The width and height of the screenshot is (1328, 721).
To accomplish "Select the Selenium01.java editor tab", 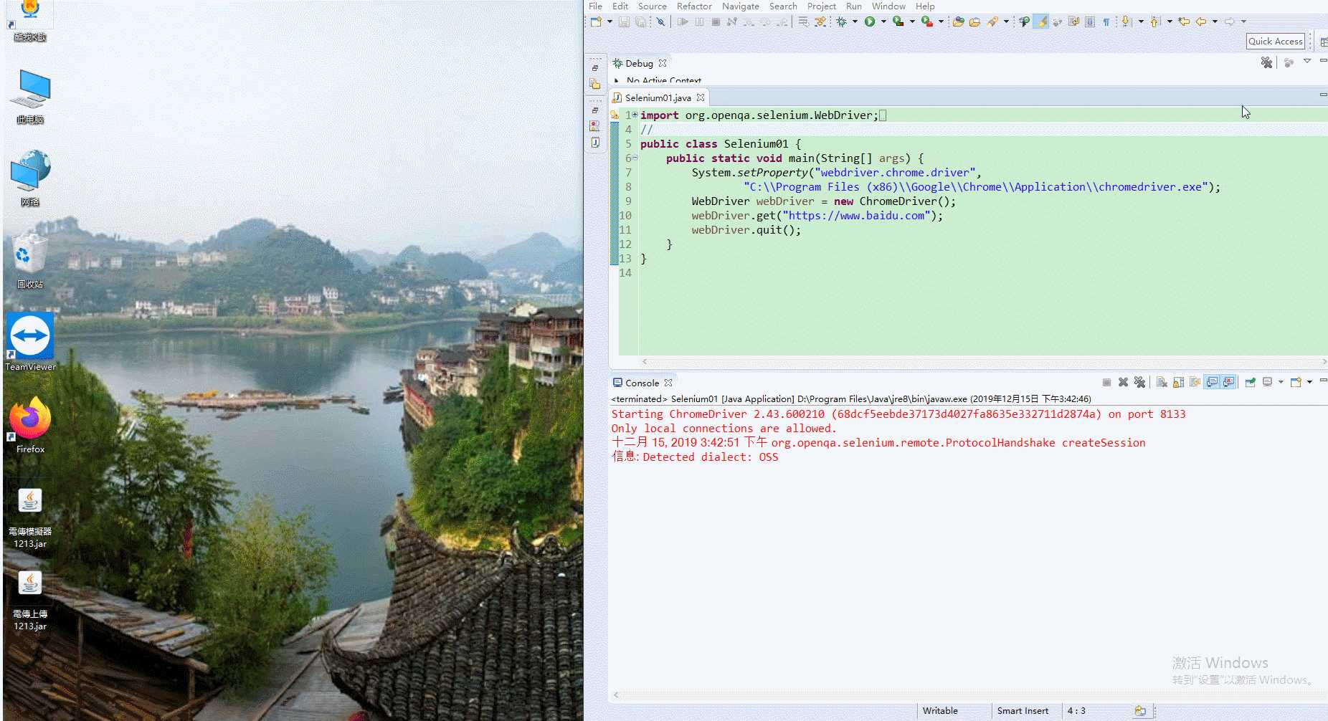I will click(x=658, y=97).
